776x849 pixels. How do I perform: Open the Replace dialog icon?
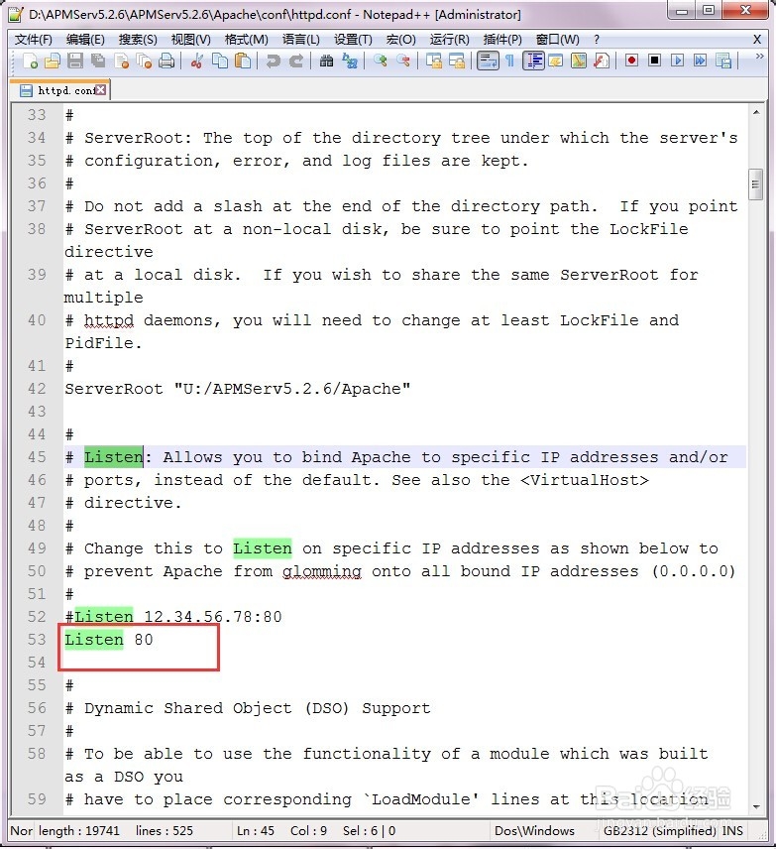pos(350,61)
